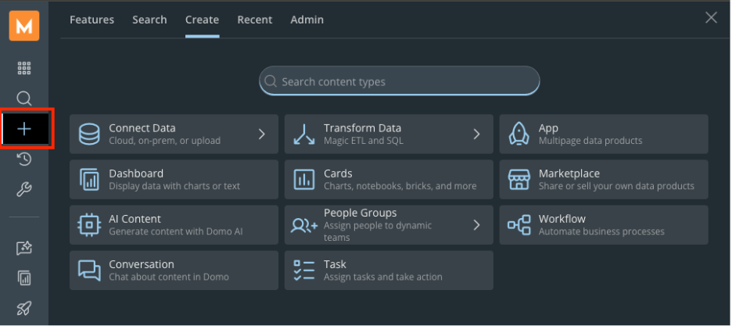732x326 pixels.
Task: Select the Connect Data label
Action: (x=142, y=127)
